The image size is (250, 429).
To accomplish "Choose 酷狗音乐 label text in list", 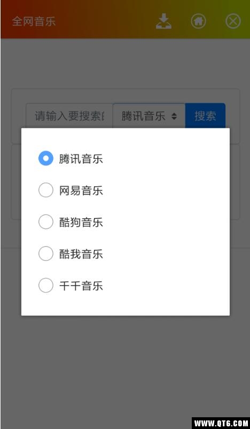I will pos(81,222).
